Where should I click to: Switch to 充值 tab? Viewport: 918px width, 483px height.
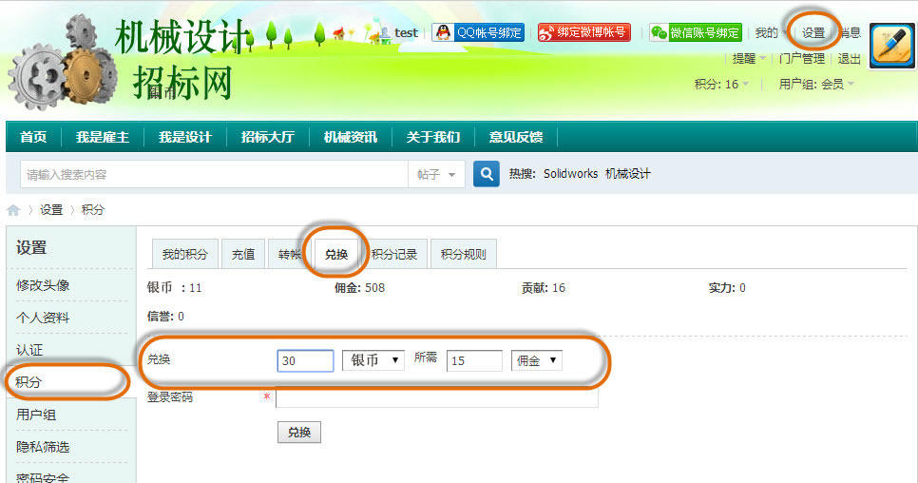[243, 254]
